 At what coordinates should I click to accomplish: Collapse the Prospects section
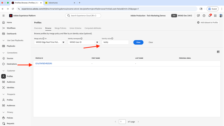click(3, 94)
